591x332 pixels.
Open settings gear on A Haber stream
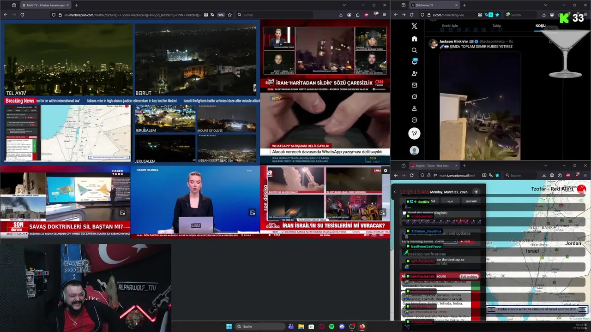386,171
